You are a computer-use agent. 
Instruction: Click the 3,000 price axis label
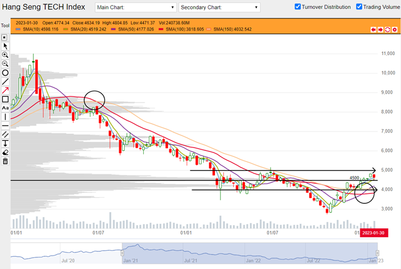(387, 209)
